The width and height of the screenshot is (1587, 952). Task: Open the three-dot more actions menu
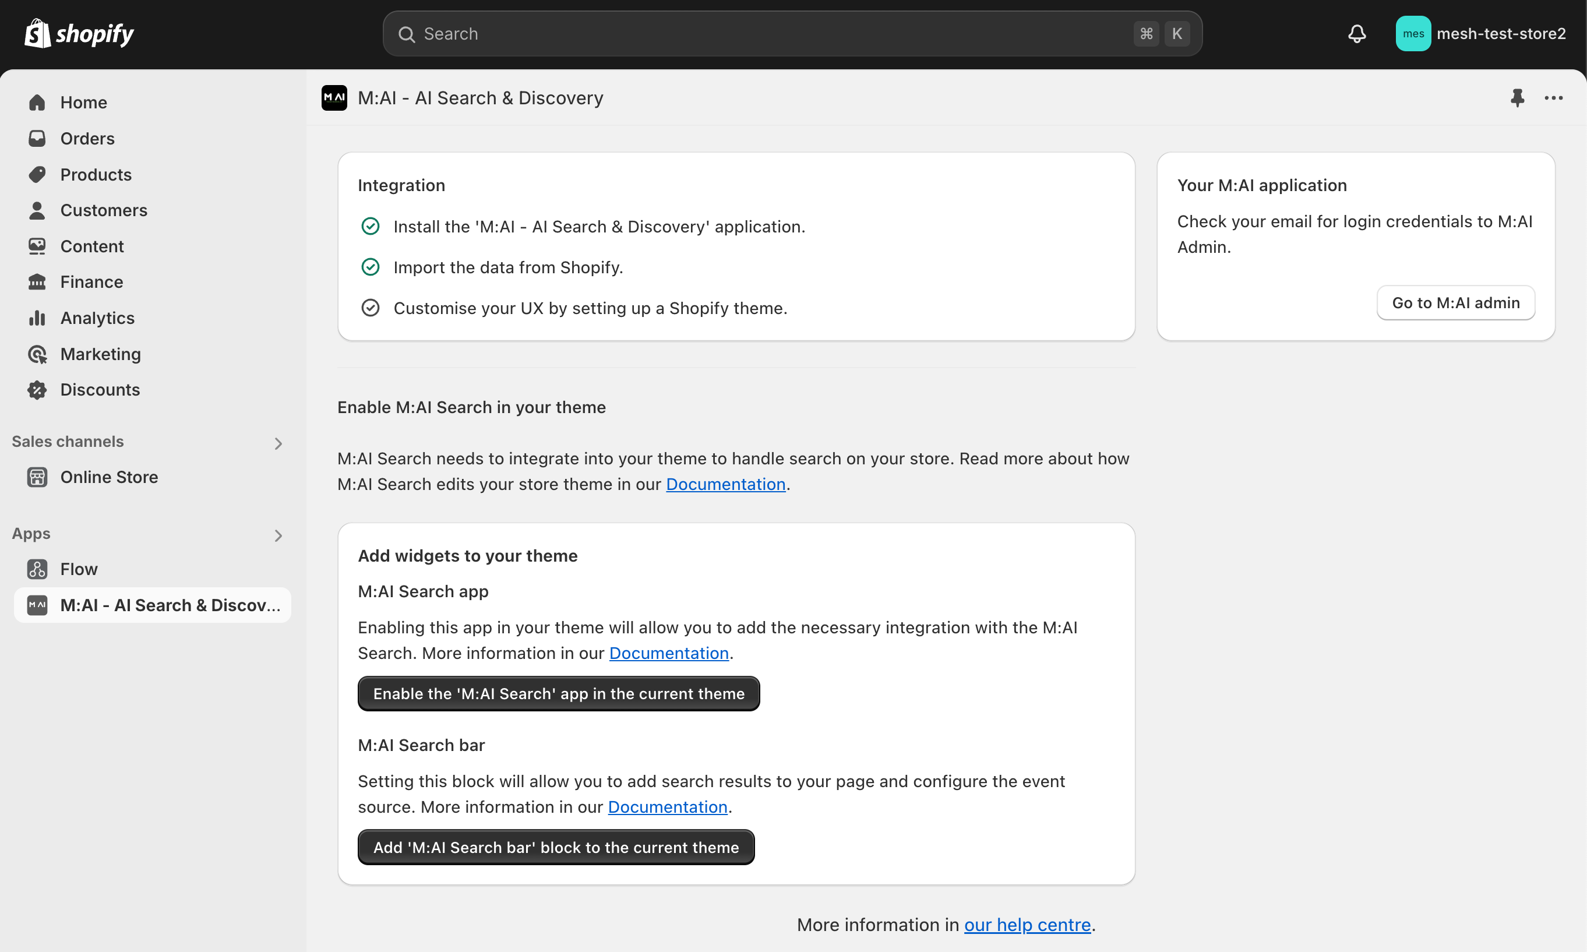click(1553, 98)
